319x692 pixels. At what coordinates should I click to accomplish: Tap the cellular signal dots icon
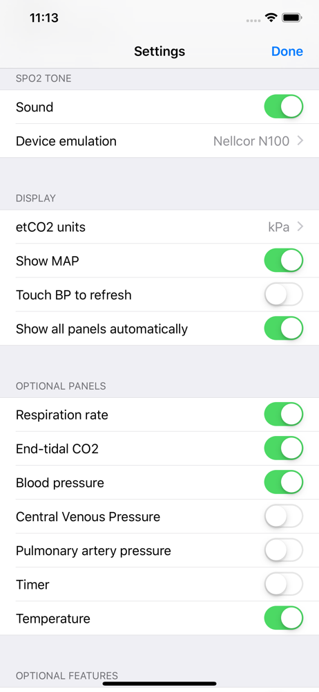[253, 20]
